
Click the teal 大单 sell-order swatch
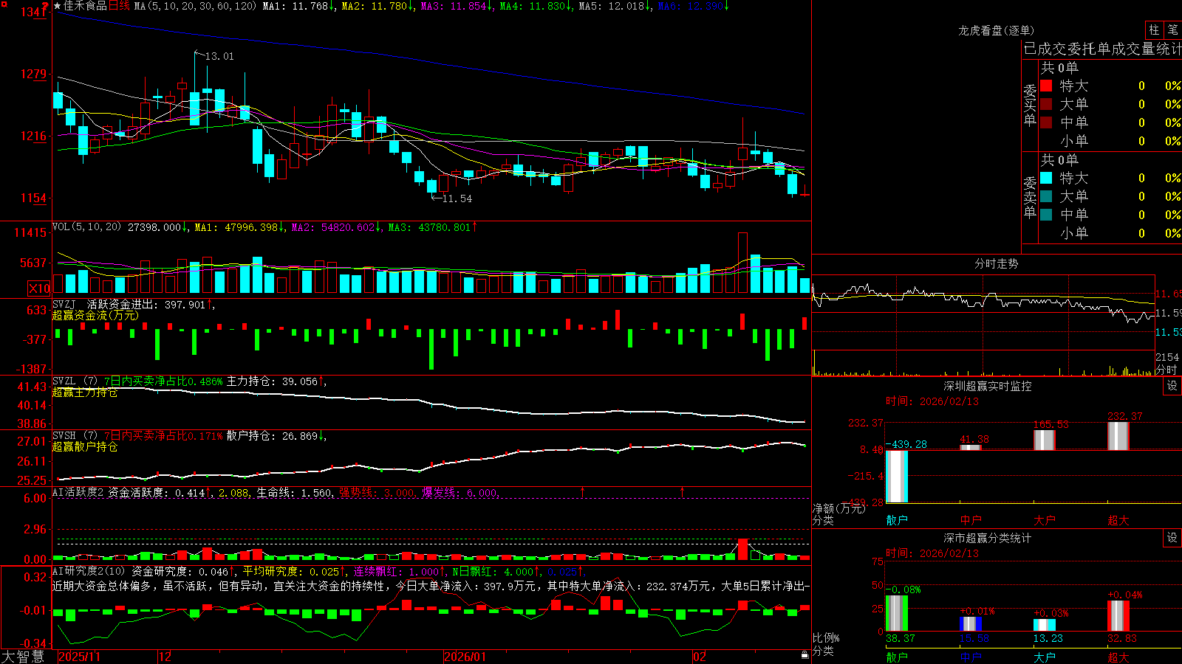point(1046,196)
